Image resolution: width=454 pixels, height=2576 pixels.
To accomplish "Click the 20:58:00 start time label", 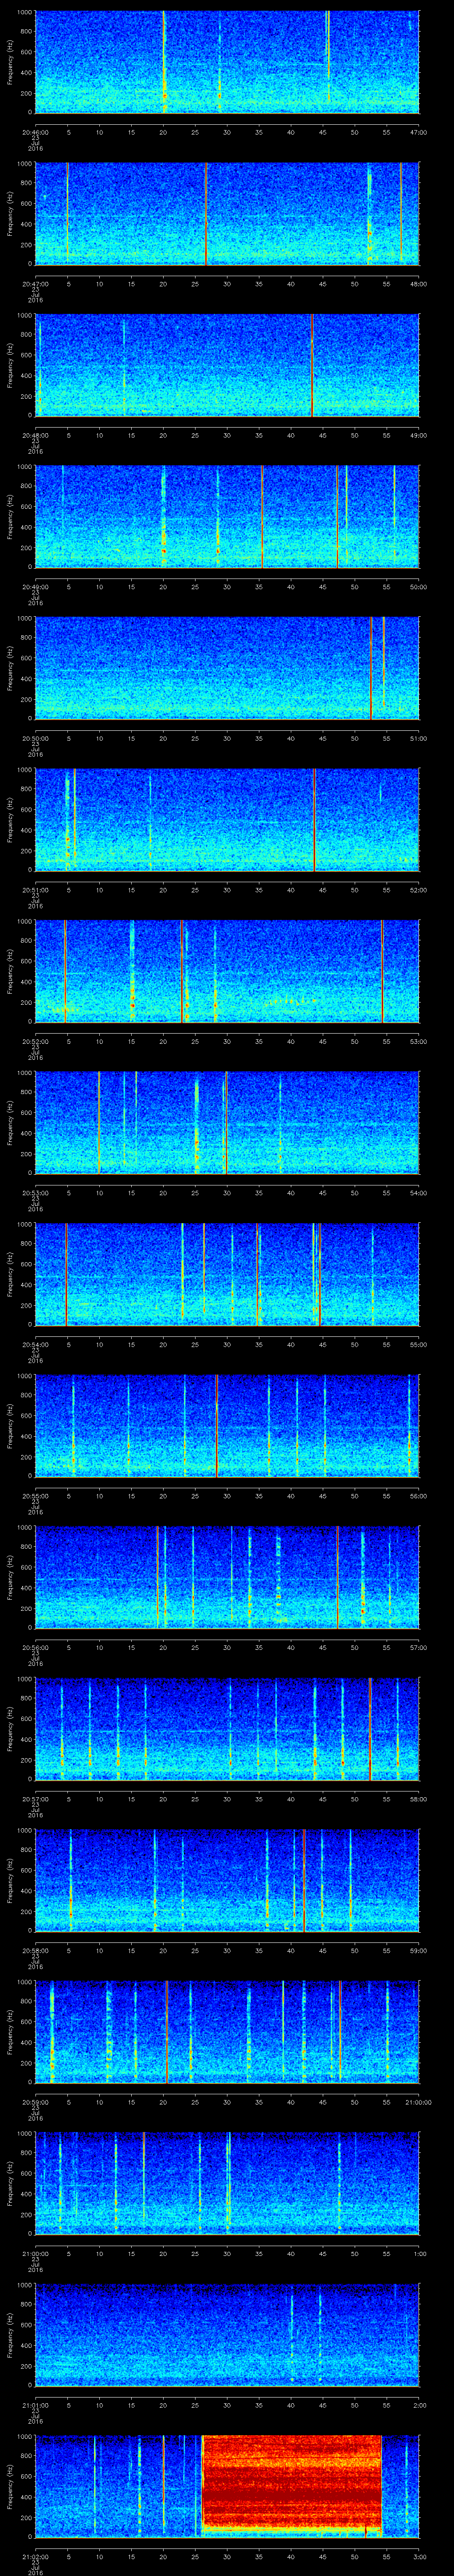I will click(x=35, y=1950).
